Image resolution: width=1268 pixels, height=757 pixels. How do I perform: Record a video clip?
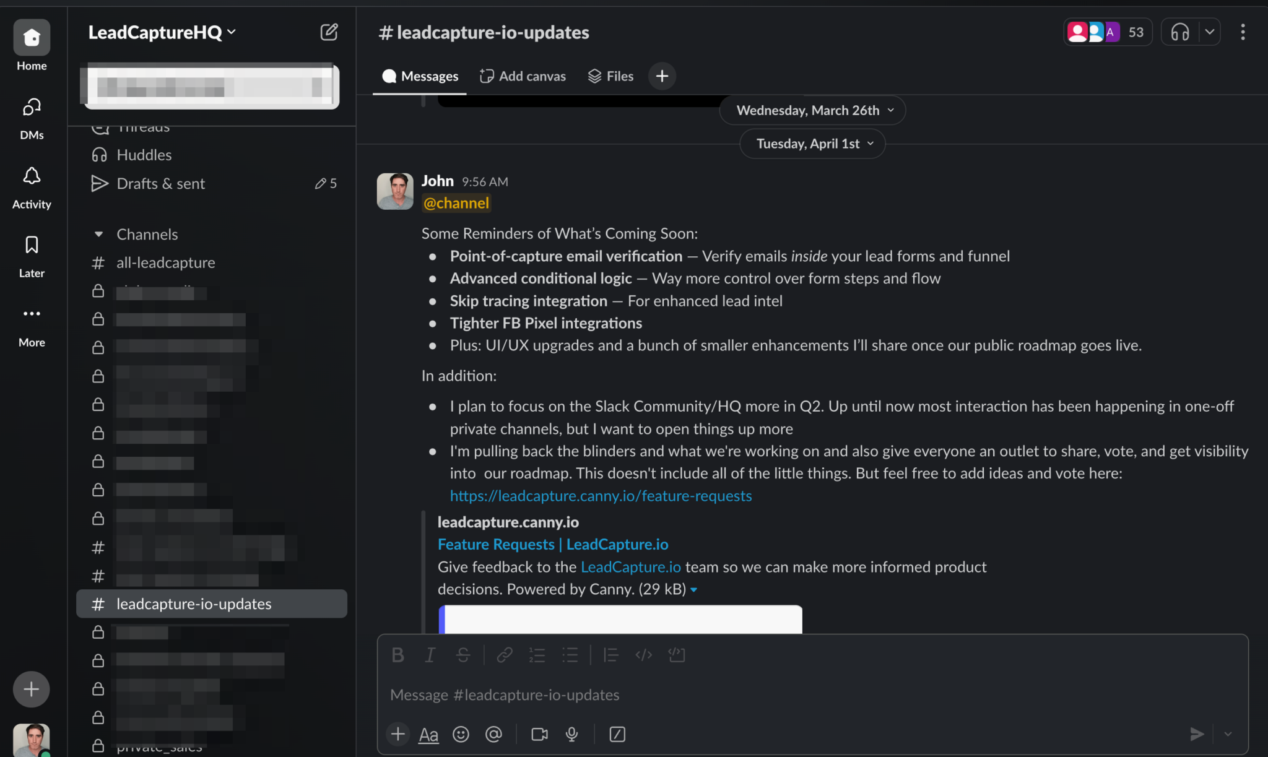tap(538, 734)
